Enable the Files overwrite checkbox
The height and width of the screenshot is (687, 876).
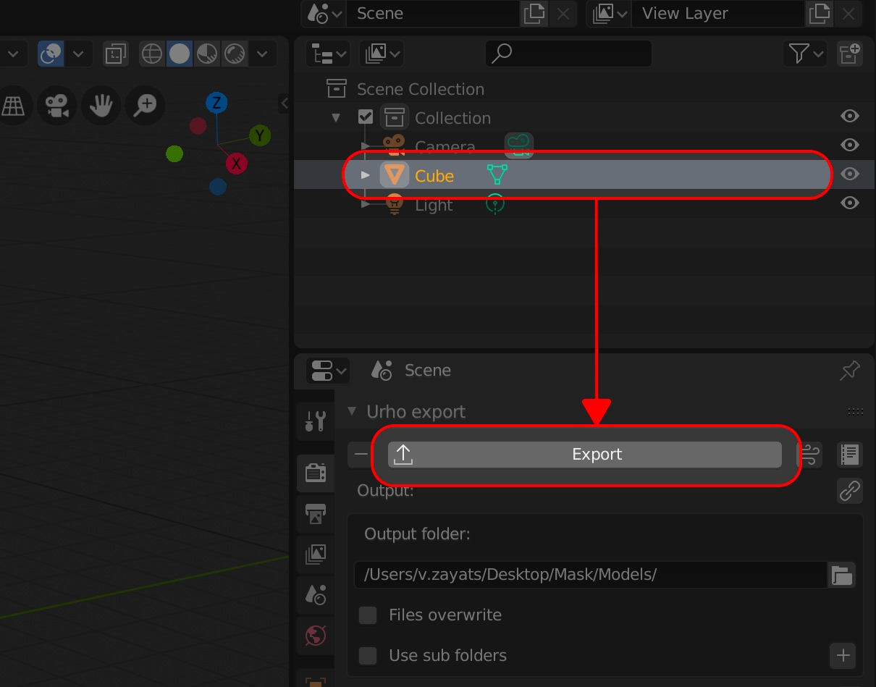coord(368,615)
